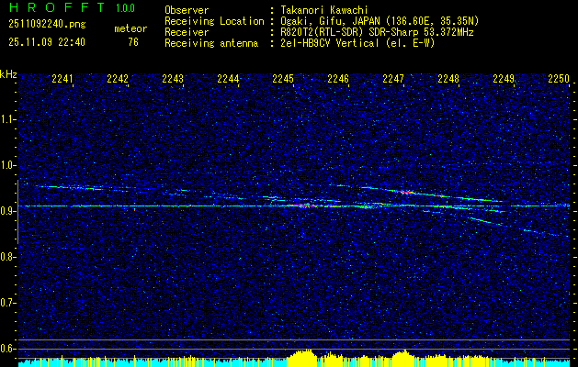The image size is (578, 367).
Task: Click the Ogaki, Gifu, JAPAN location text
Action: point(379,21)
